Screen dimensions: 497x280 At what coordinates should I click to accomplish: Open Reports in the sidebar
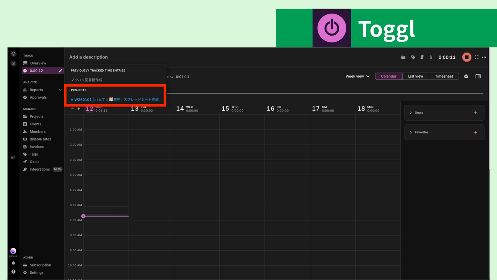click(x=36, y=90)
